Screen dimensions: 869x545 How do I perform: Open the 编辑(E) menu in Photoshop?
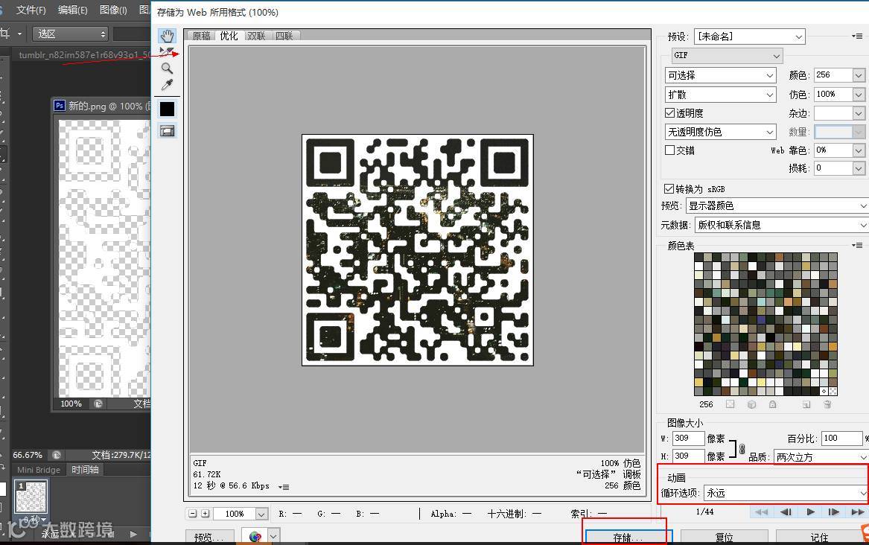point(72,10)
